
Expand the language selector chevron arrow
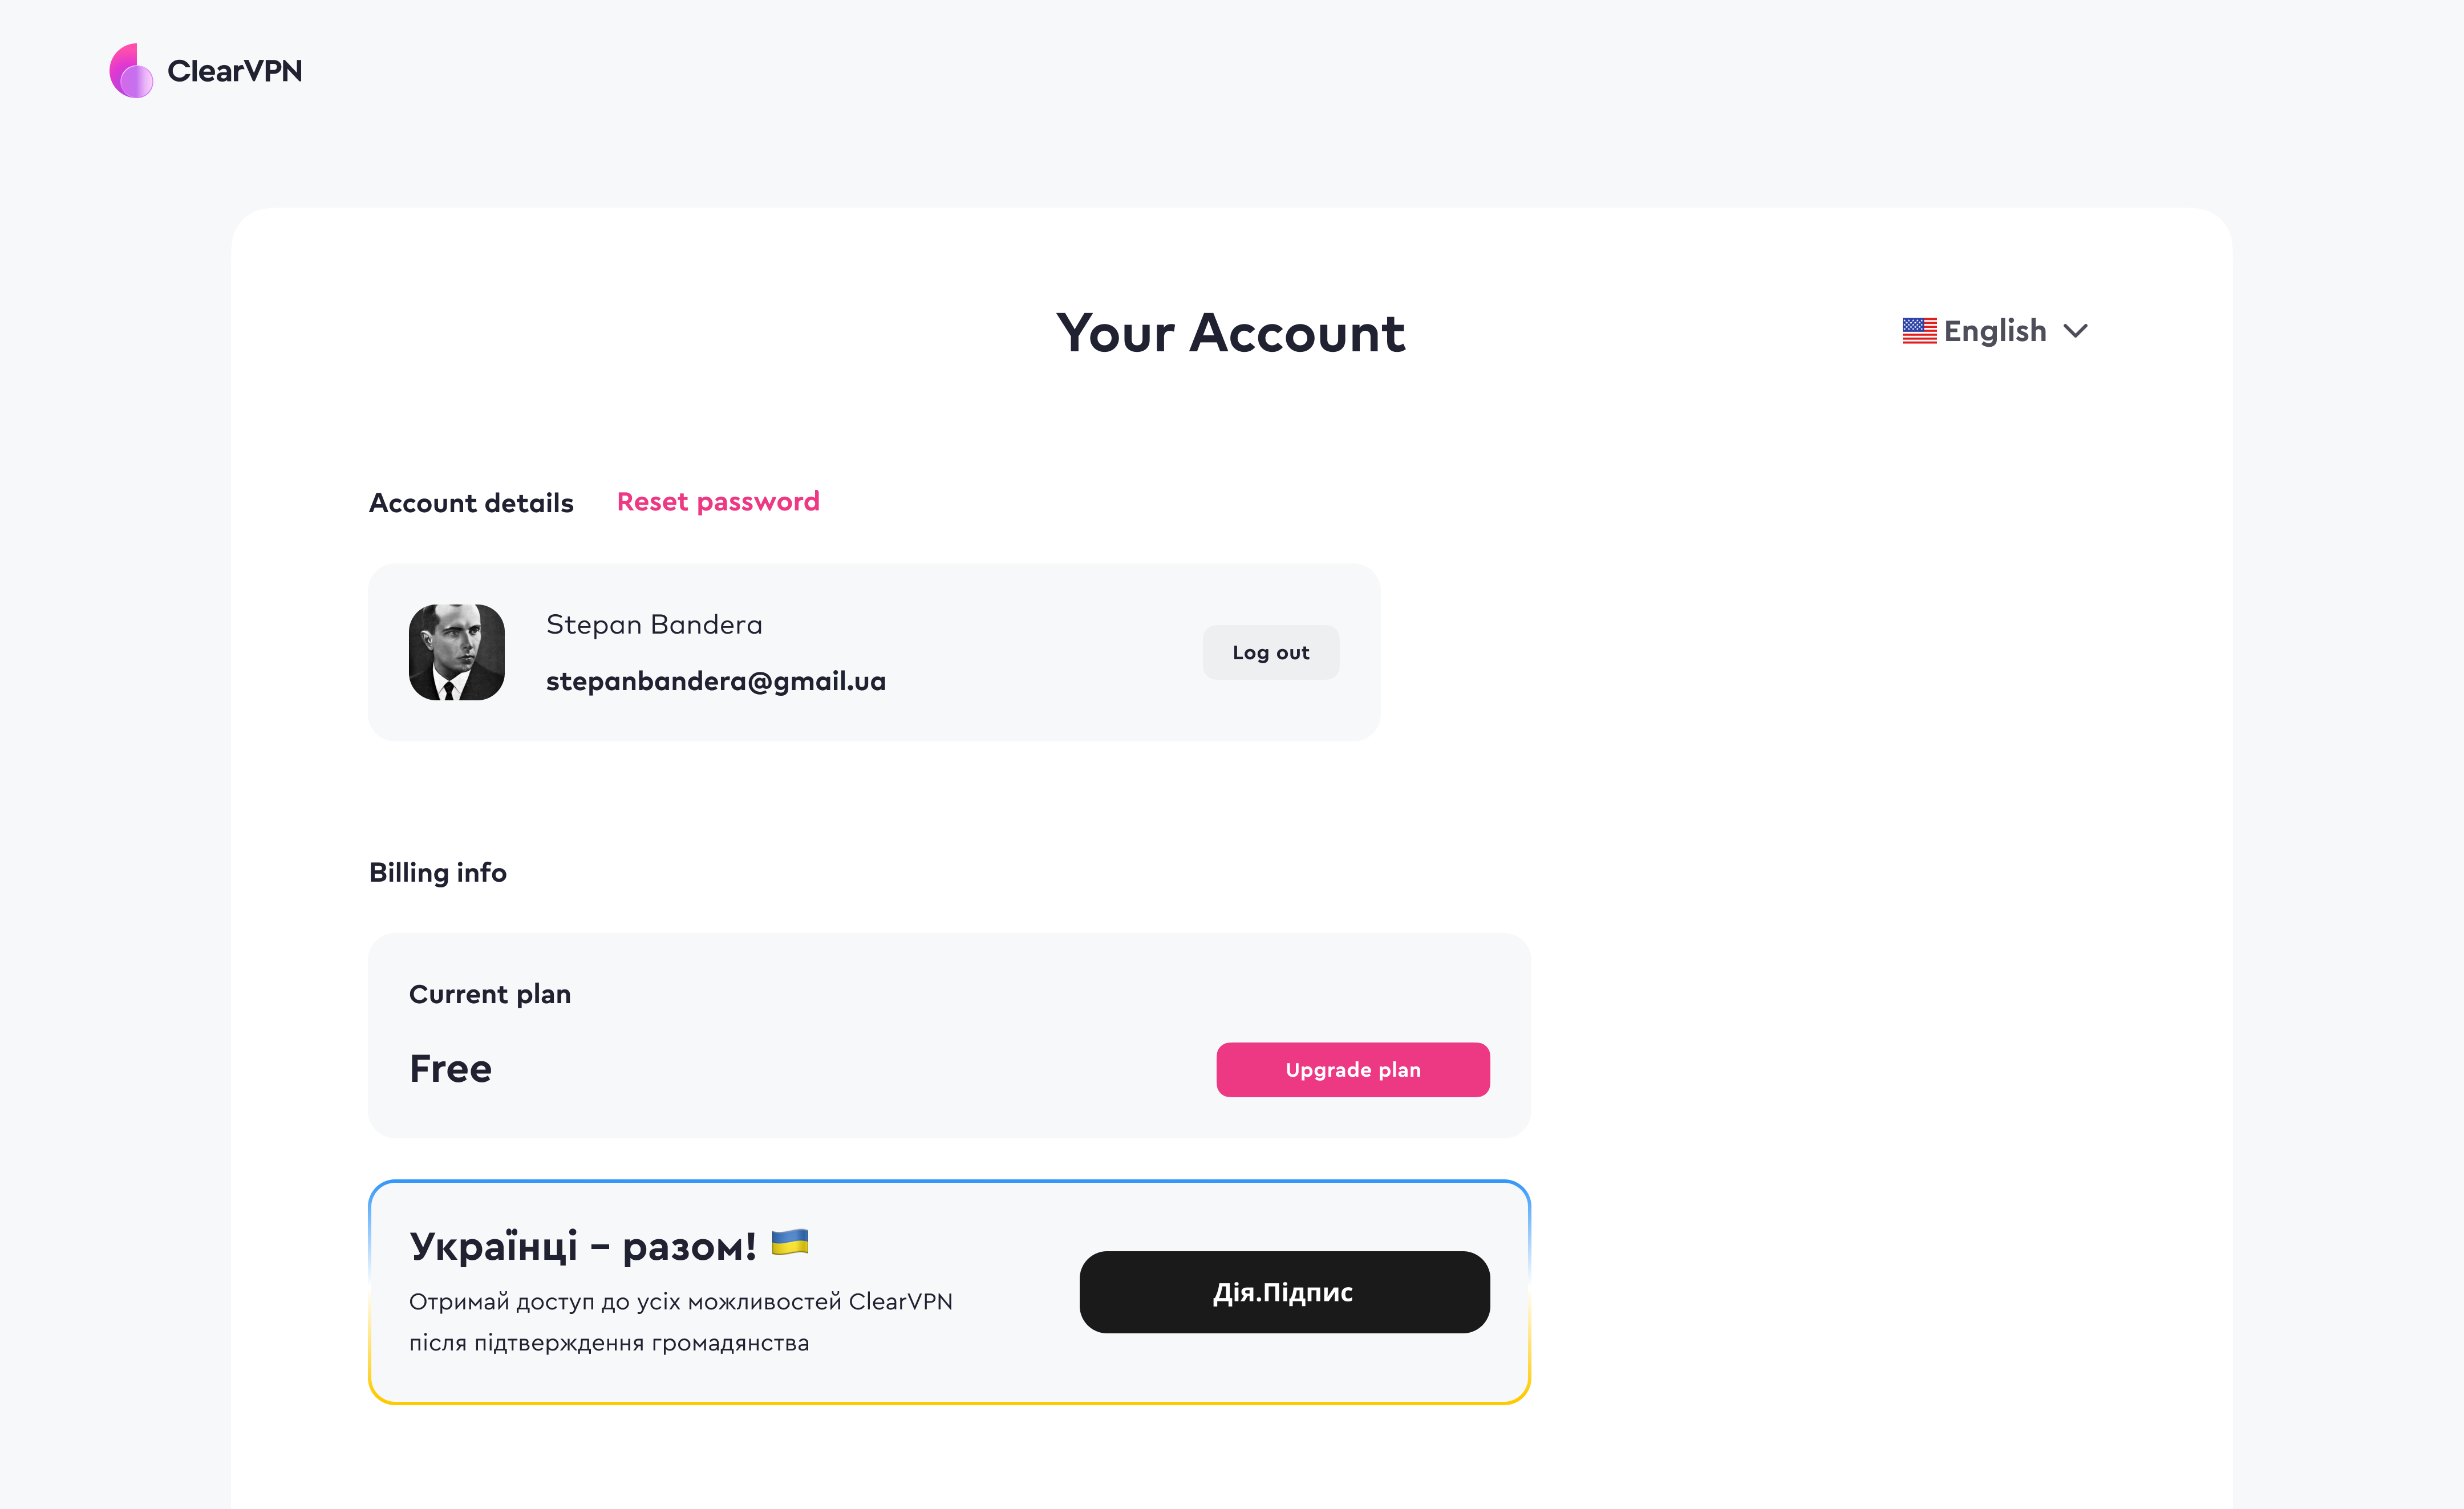click(2076, 331)
